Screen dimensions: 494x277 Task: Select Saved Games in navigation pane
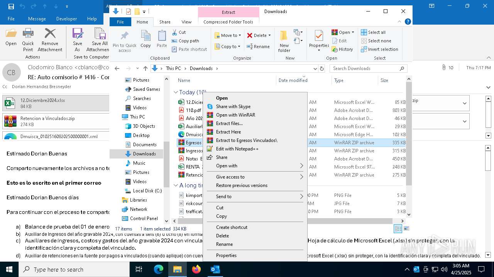coord(146,89)
